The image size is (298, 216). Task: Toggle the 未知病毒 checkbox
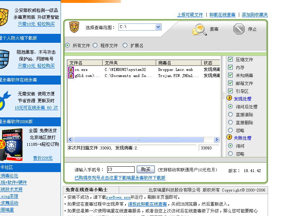click(x=230, y=75)
